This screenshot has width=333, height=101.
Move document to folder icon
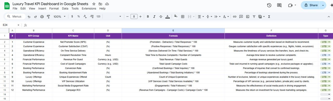100,4
